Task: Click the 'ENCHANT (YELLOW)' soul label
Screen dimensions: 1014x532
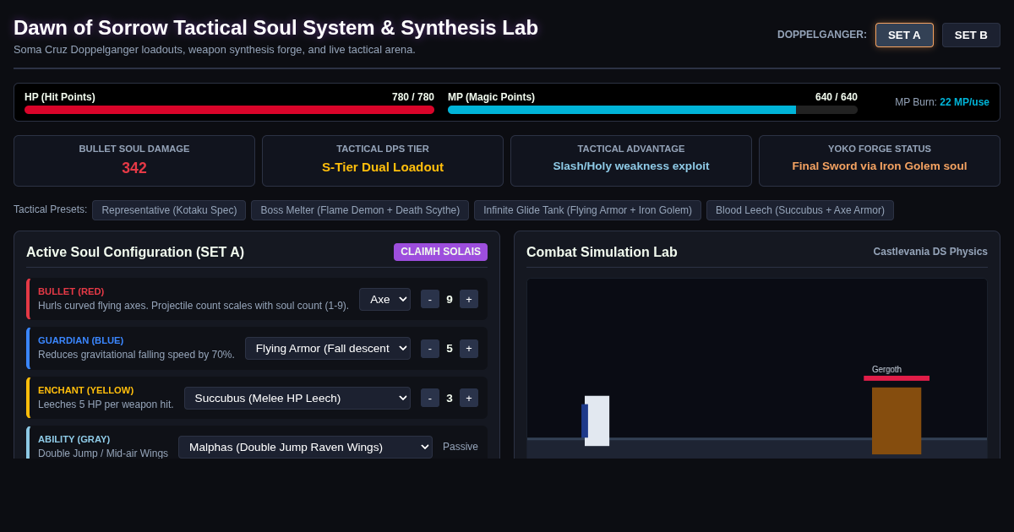Action: coord(85,390)
